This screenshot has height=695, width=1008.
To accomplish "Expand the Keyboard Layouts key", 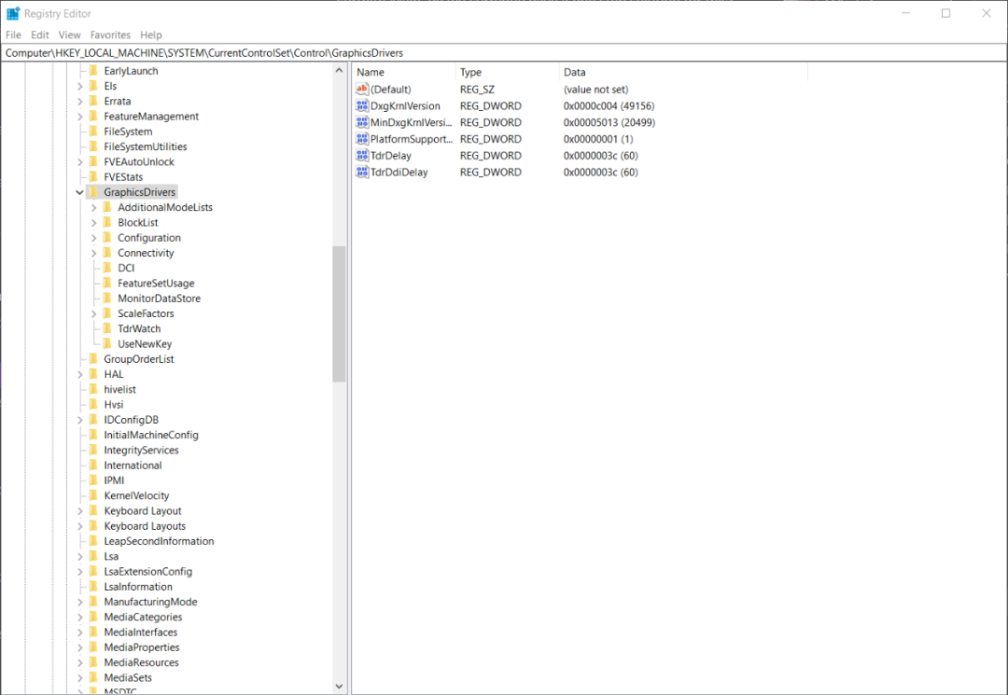I will [79, 526].
